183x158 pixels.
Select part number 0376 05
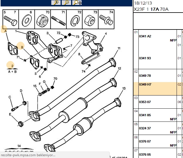(x=145, y=154)
